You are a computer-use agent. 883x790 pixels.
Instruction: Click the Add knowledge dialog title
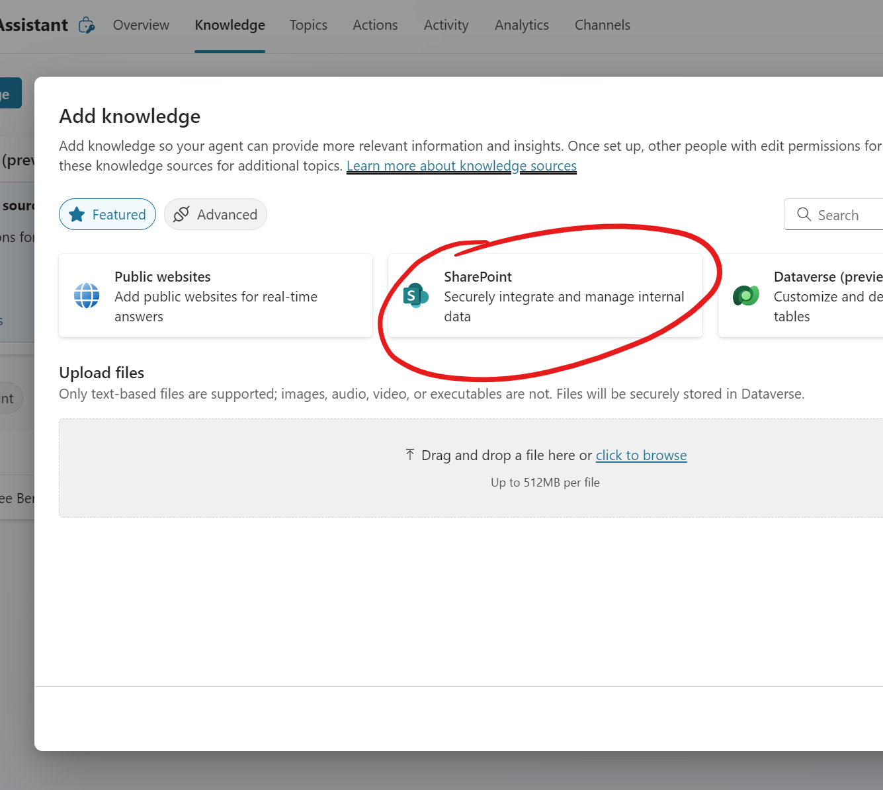pos(130,116)
